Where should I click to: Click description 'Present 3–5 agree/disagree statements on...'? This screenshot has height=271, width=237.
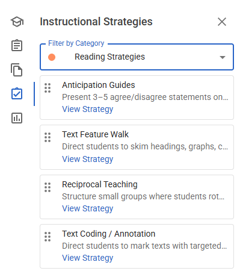(x=145, y=97)
